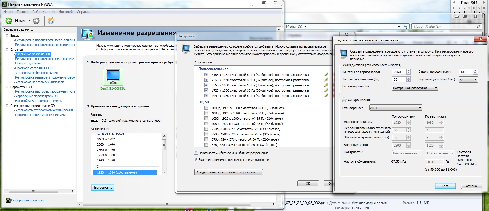
Task: Click the Forward arrow icon in toolbar
Action: coord(36,21)
